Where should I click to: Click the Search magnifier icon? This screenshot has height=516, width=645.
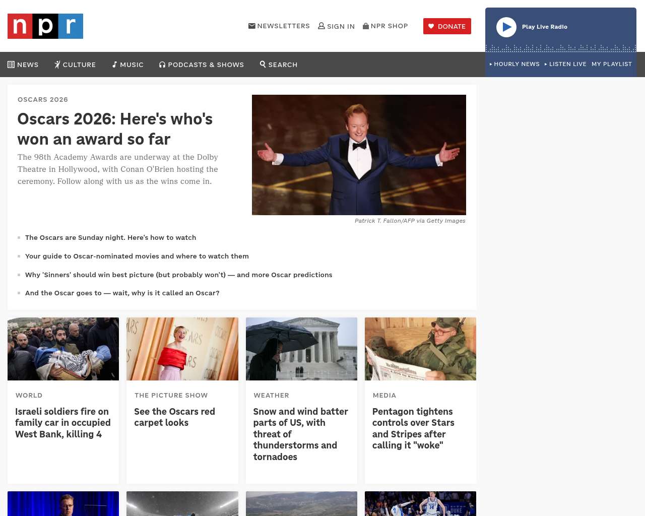pos(263,64)
